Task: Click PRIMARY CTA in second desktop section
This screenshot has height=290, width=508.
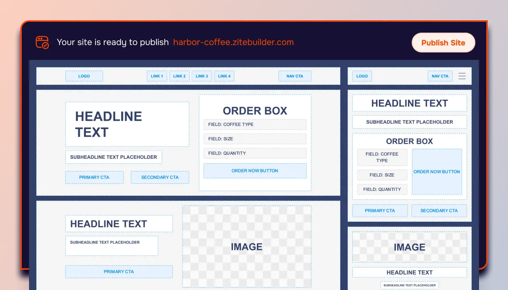Action: 119,272
